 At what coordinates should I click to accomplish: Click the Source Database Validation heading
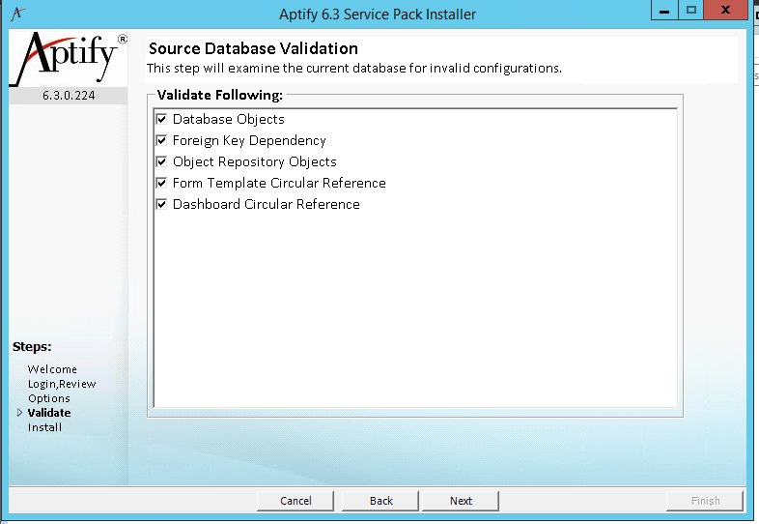point(253,48)
